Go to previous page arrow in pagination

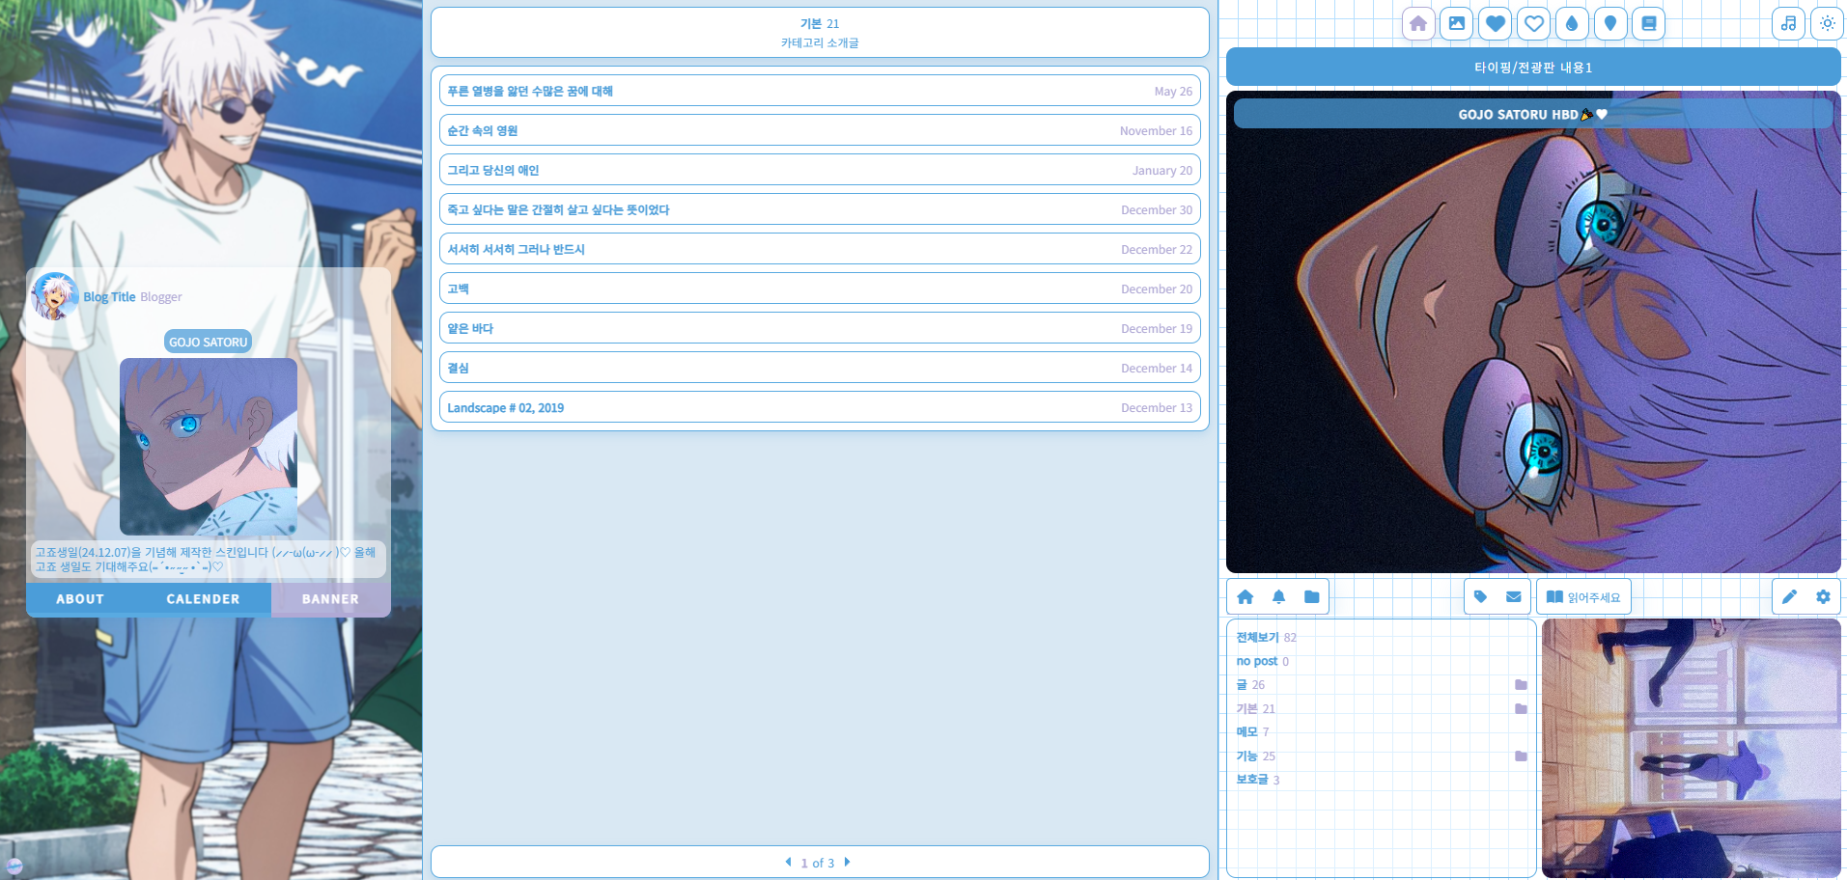coord(788,863)
